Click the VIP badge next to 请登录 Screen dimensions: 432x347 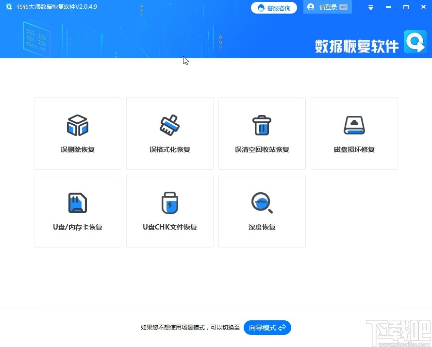tap(343, 7)
